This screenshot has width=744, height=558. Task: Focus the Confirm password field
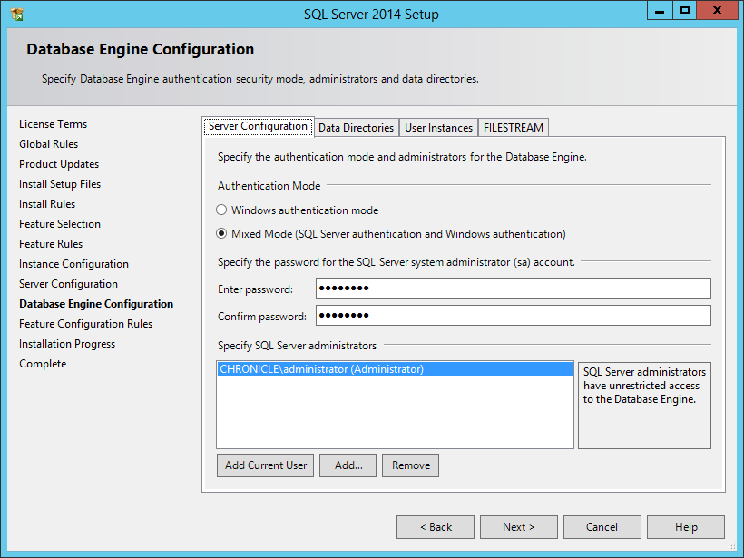pos(513,316)
